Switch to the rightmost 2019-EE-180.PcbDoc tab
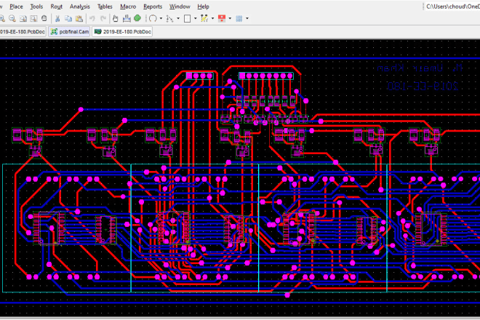 122,31
